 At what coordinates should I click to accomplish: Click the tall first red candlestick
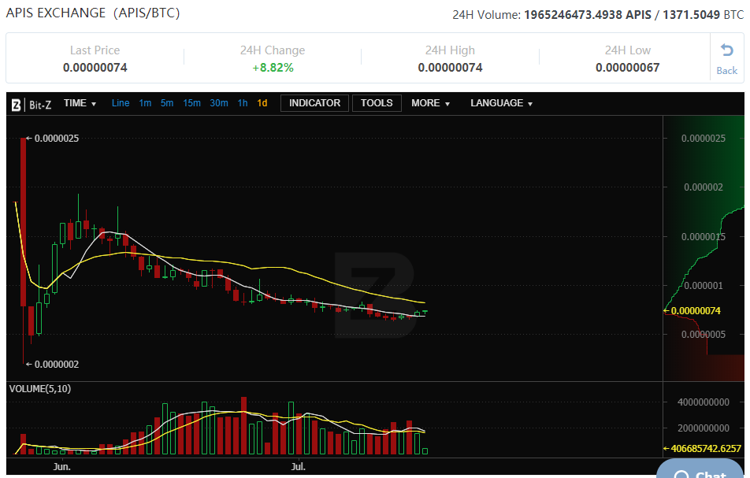(x=23, y=220)
